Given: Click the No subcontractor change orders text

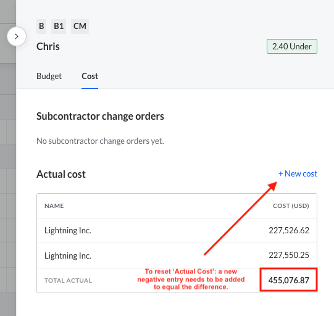Looking at the screenshot, I should pyautogui.click(x=100, y=141).
